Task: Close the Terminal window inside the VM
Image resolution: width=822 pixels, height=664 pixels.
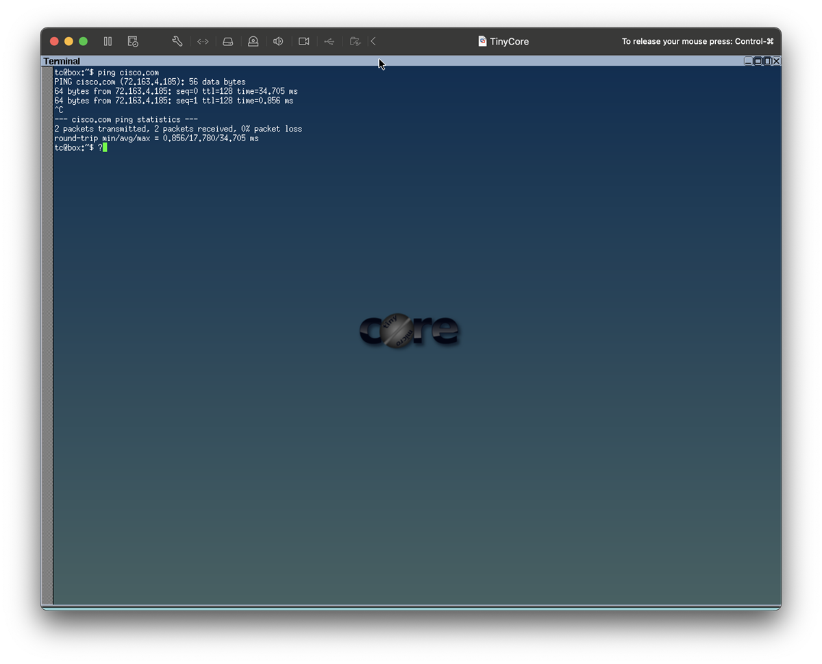Action: [776, 61]
